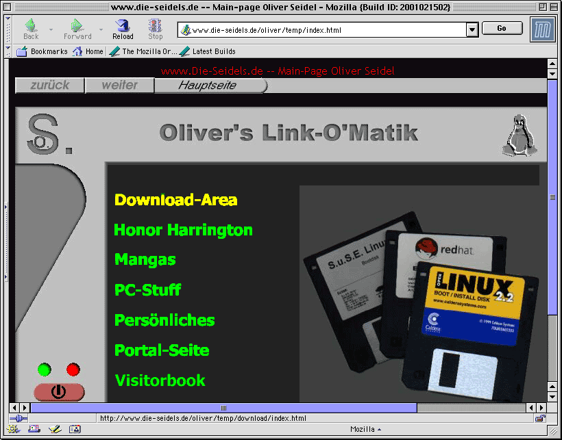Click the vertical scrollbar thumb
Viewport: 562px width, 440px height.
552,197
